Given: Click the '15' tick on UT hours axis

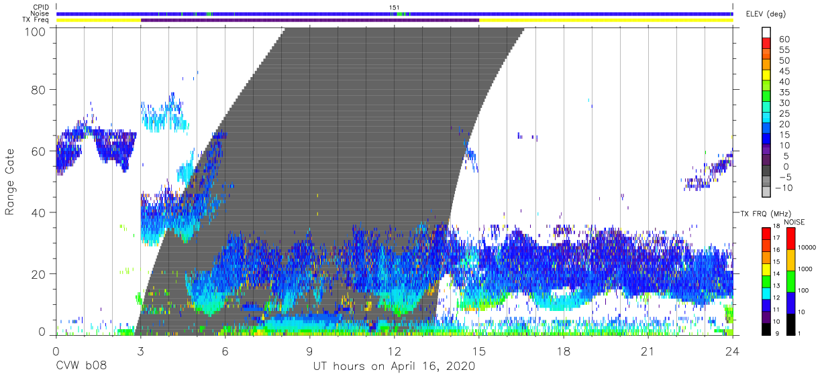Looking at the screenshot, I should pyautogui.click(x=479, y=351).
